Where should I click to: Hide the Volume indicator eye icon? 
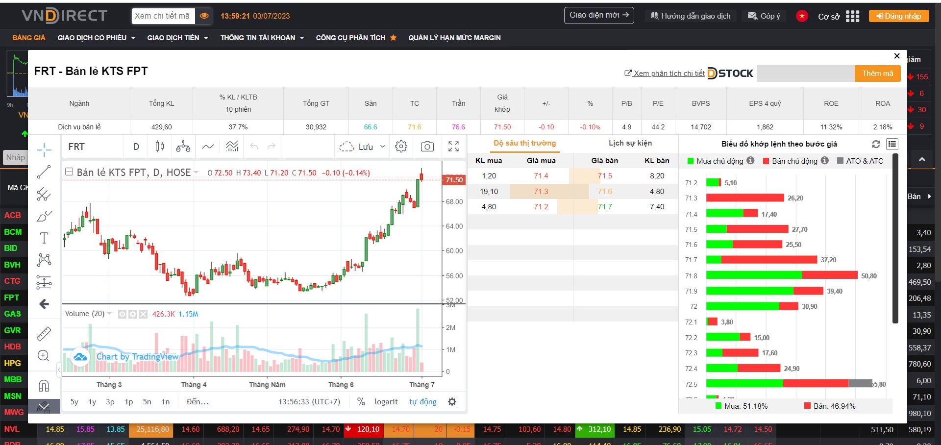123,314
